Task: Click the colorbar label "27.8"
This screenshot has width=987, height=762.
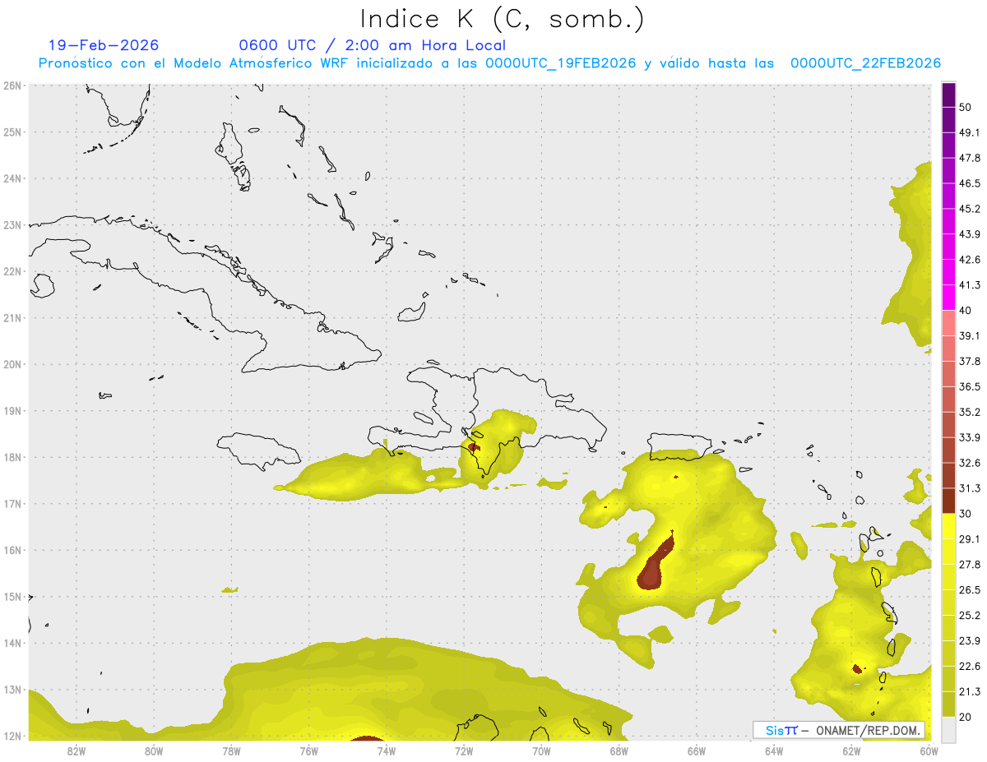Action: coord(970,565)
